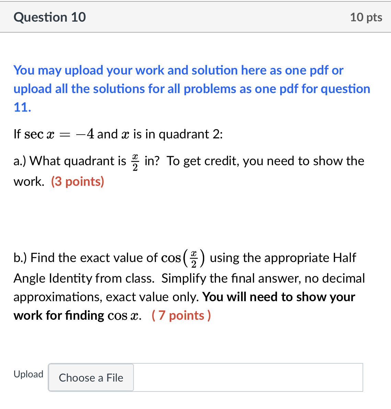The image size is (391, 409).
Task: Click the red '(3 points)' label
Action: click(78, 181)
